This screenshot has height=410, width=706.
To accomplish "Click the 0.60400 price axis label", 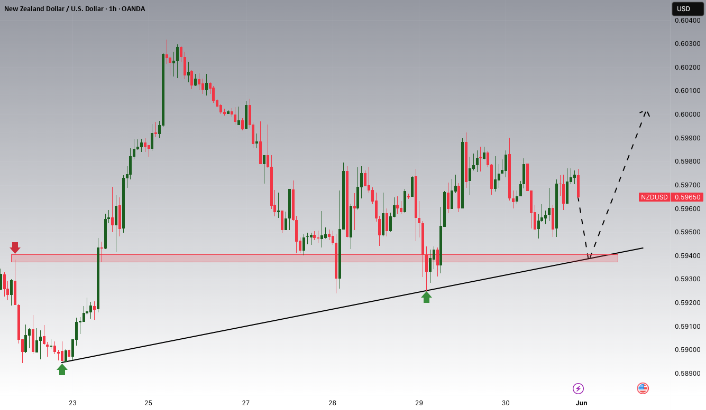I will coord(687,21).
